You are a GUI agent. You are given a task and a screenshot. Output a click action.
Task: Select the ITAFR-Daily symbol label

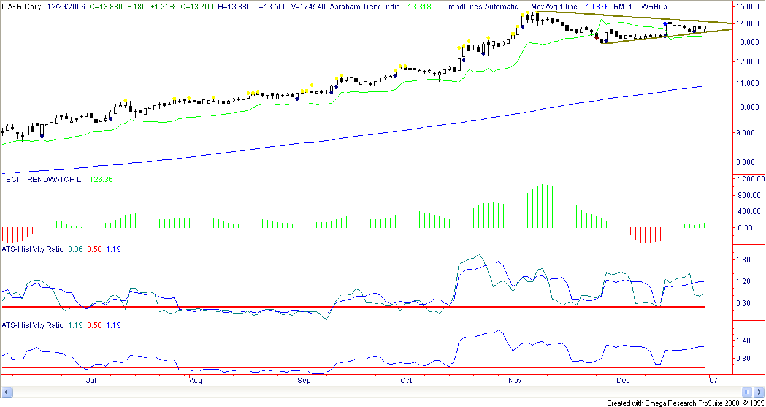coord(21,7)
